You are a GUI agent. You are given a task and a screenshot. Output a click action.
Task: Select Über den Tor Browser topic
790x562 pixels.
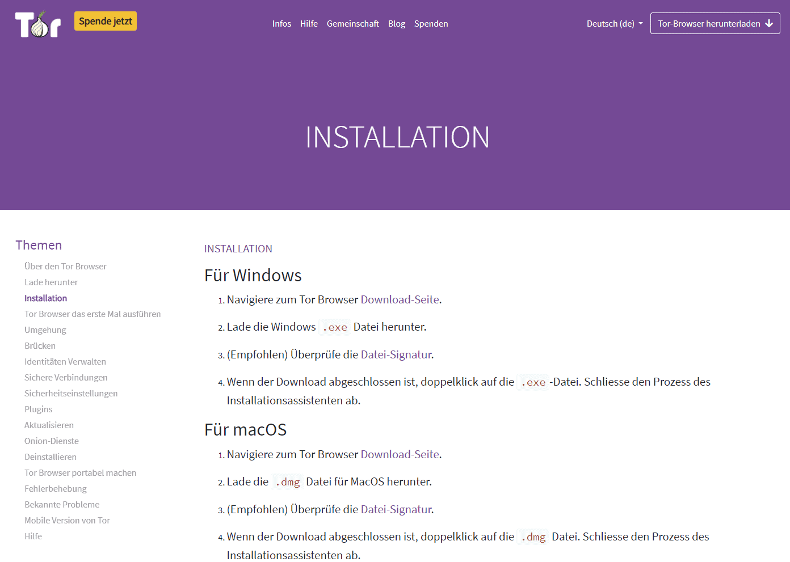[65, 267]
